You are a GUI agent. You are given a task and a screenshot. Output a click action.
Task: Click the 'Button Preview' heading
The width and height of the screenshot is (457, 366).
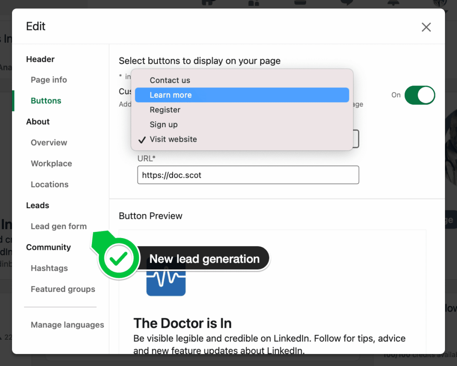[x=150, y=216]
